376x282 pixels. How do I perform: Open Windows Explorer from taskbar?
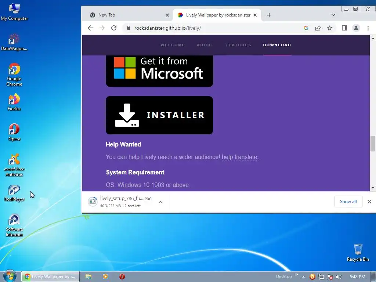[88, 276]
